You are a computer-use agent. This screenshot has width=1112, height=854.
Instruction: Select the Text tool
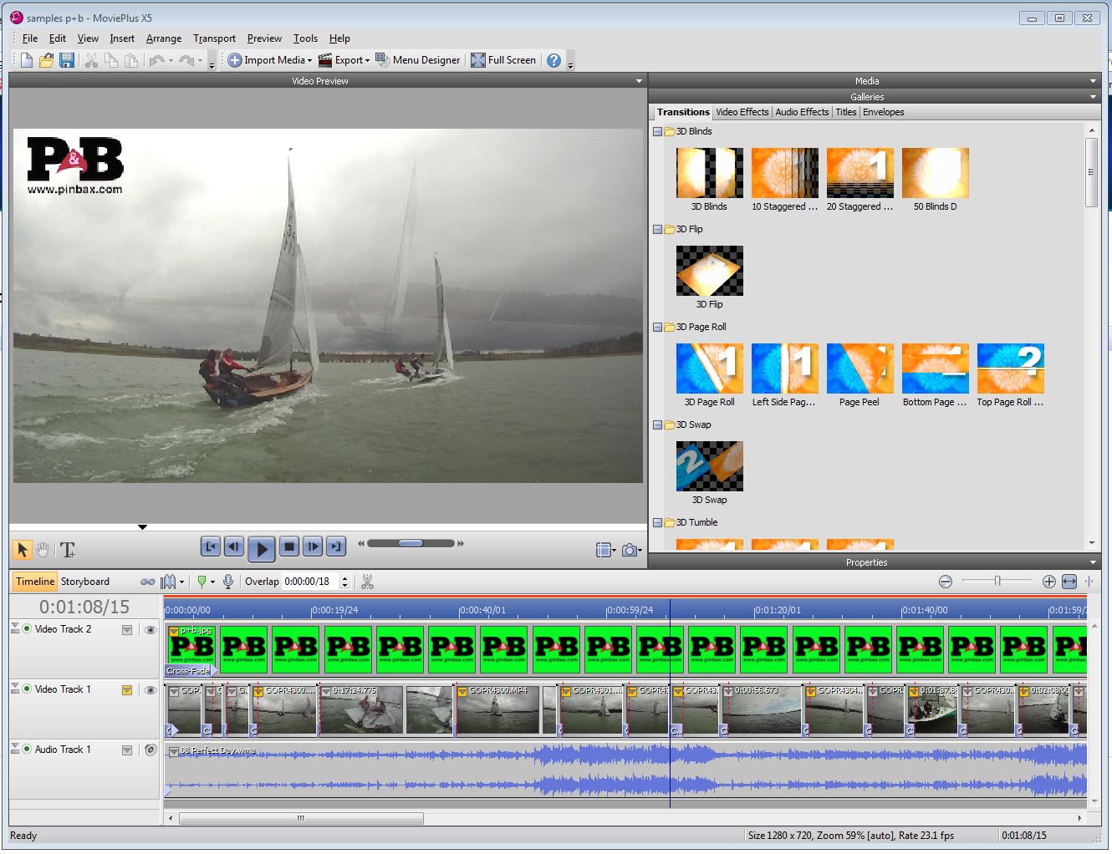[x=68, y=550]
